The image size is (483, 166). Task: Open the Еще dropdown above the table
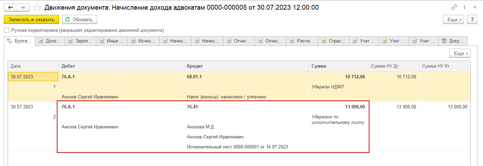point(460,53)
